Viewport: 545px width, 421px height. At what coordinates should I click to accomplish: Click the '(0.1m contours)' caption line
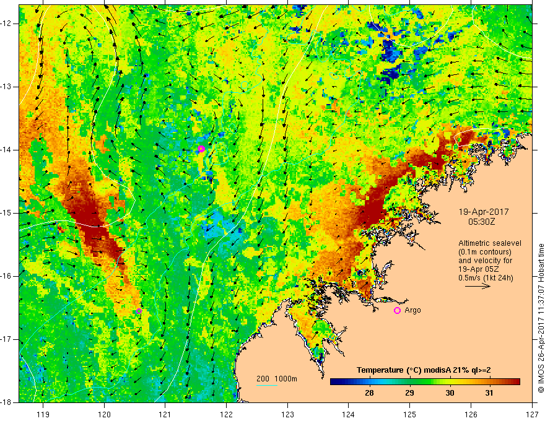484,252
